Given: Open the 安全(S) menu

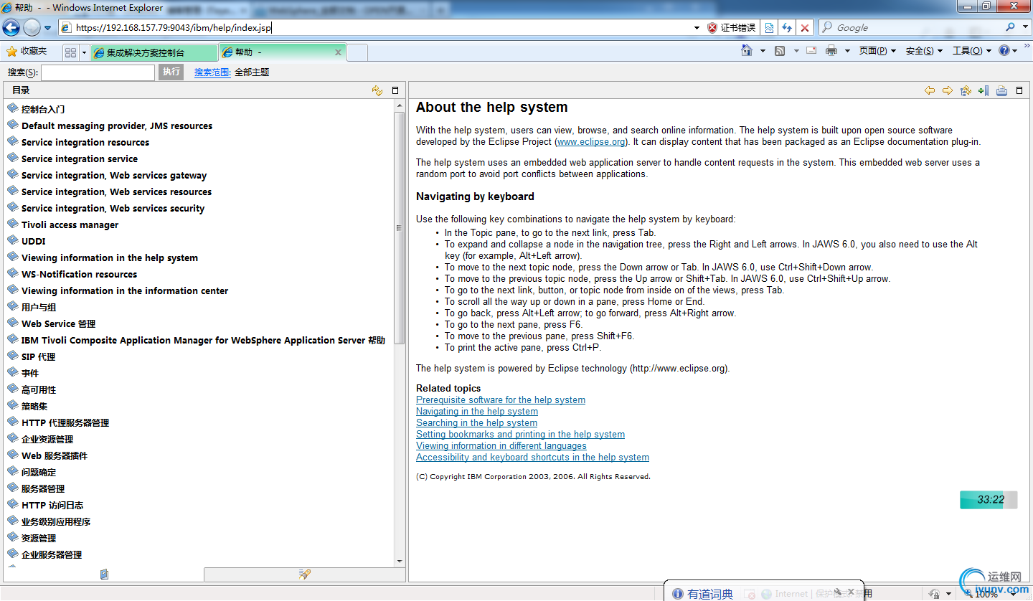Looking at the screenshot, I should [x=924, y=51].
